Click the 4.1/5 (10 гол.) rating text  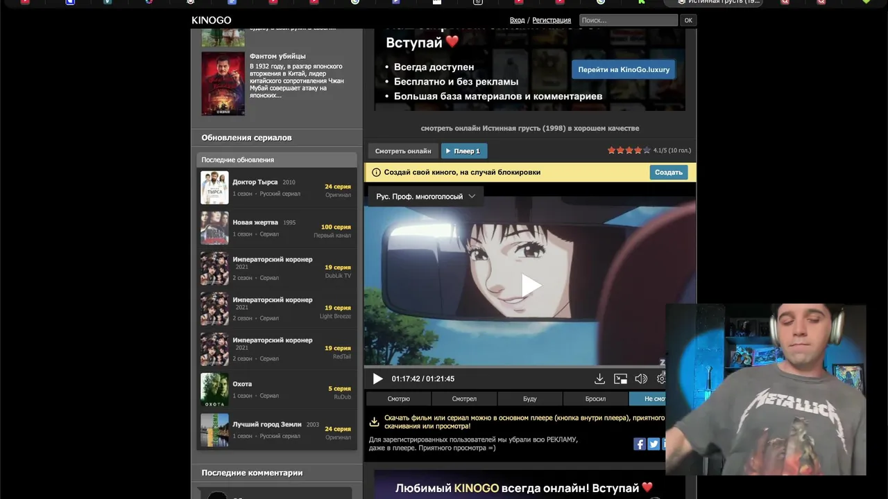672,150
